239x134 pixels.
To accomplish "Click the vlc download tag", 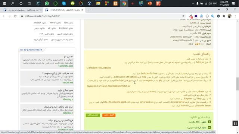I will [x=52, y=28].
